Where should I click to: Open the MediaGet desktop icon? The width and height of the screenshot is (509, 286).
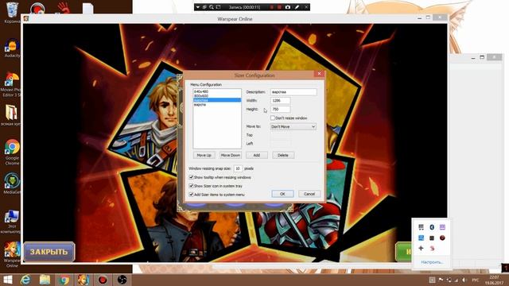[13, 184]
